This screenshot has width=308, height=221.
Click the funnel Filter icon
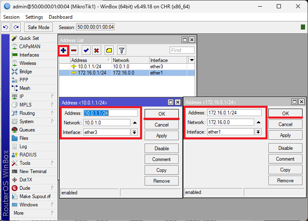[x=121, y=50]
